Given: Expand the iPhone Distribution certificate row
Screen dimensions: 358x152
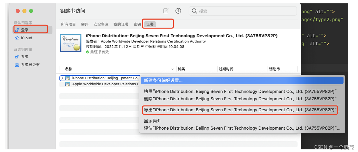Looking at the screenshot, I should pos(62,78).
